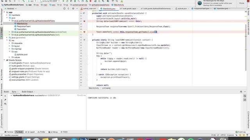Click the Debug app bug icon in toolbar

coord(75,1)
